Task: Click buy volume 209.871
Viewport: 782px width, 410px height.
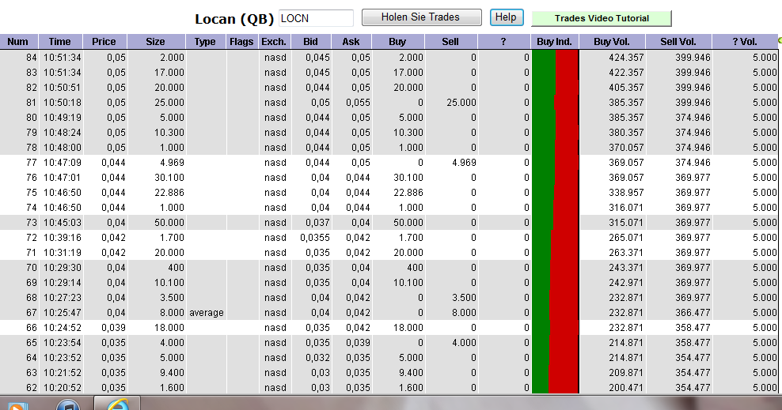Action: pos(626,373)
